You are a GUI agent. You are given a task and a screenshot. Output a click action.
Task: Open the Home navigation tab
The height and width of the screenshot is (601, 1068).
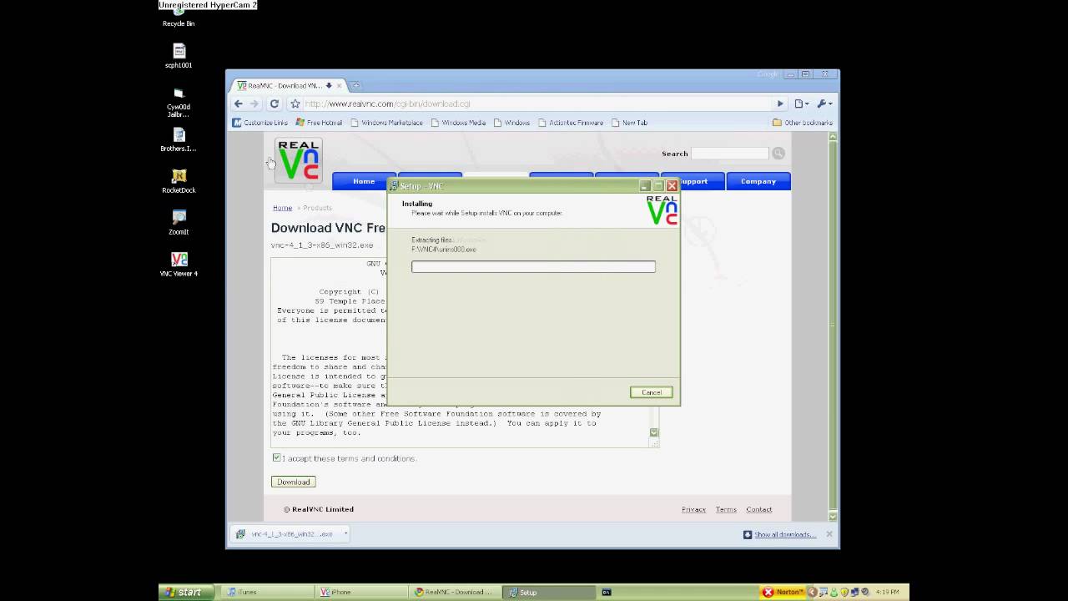[x=364, y=181]
